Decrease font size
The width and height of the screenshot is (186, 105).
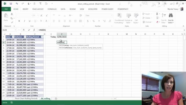(x=47, y=15)
